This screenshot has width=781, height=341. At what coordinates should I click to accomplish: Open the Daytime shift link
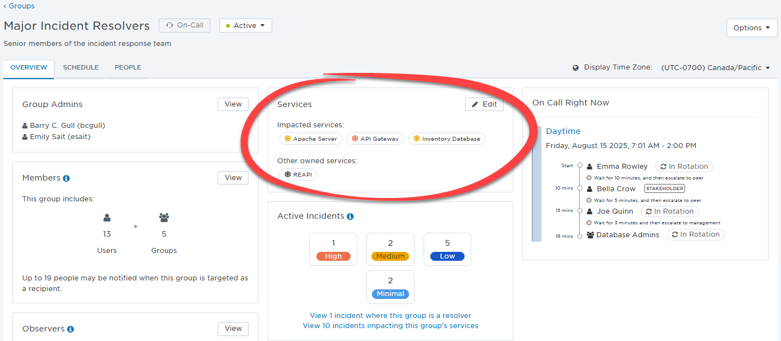coord(563,131)
